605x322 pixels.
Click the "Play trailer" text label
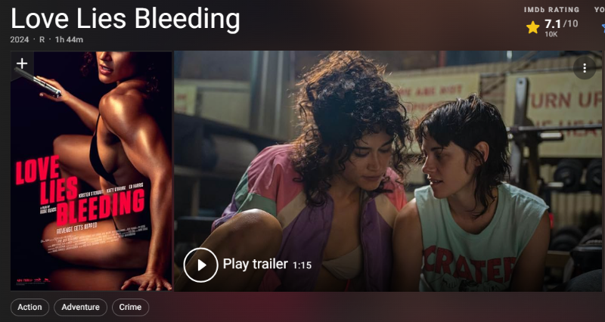click(256, 264)
